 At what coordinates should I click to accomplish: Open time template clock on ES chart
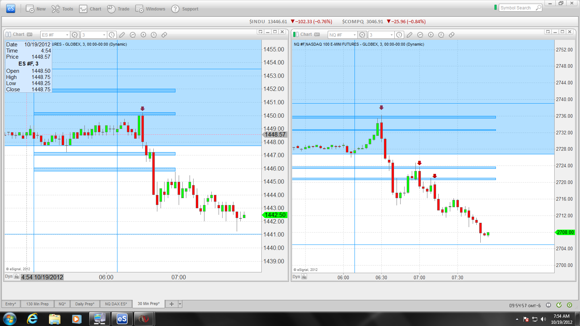point(112,35)
